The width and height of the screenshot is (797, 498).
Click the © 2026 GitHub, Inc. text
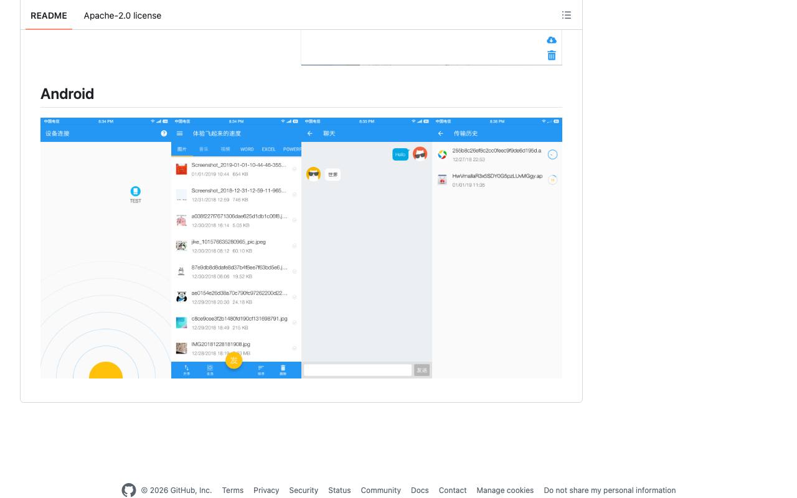click(x=176, y=491)
